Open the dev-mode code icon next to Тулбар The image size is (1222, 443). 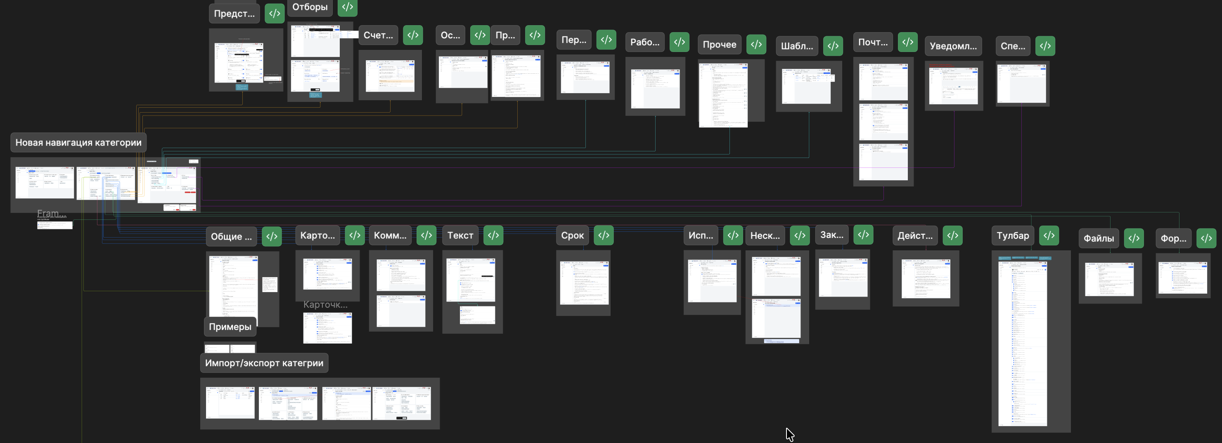click(x=1049, y=236)
